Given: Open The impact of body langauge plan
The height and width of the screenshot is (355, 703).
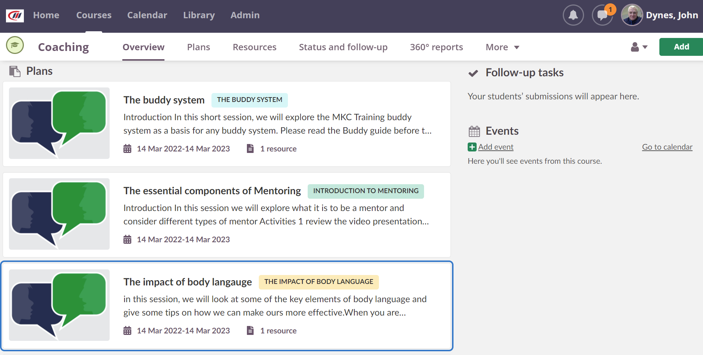Looking at the screenshot, I should coord(188,282).
